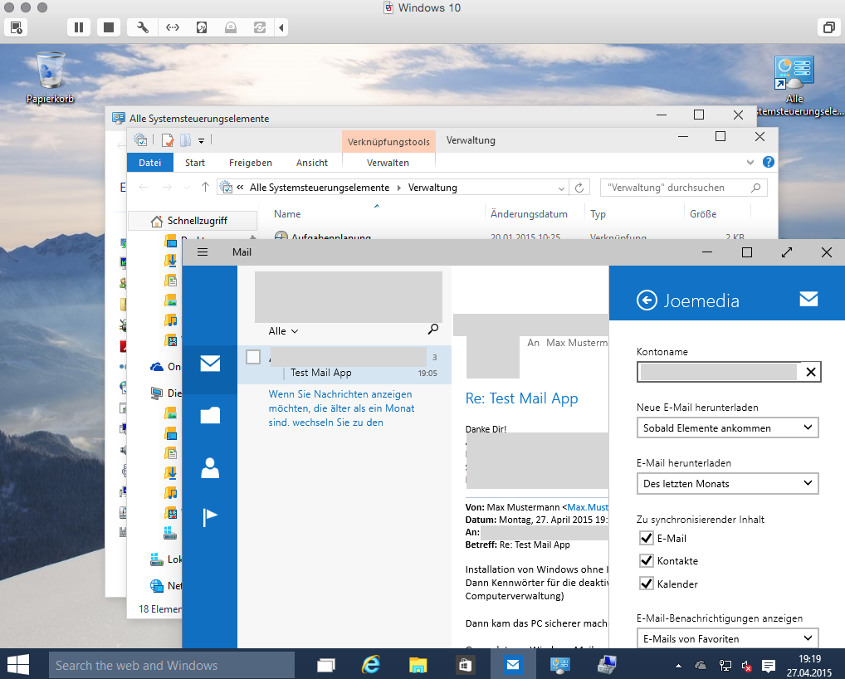
Task: Pause the virtual machine in VM toolbar
Action: pyautogui.click(x=79, y=27)
